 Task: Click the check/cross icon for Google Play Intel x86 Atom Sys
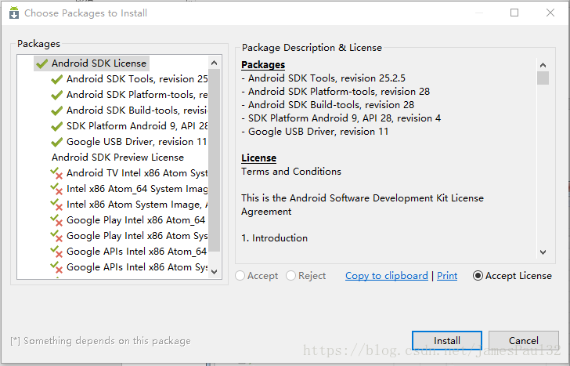pyautogui.click(x=56, y=236)
